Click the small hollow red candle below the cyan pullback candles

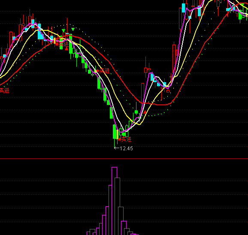click(168, 91)
